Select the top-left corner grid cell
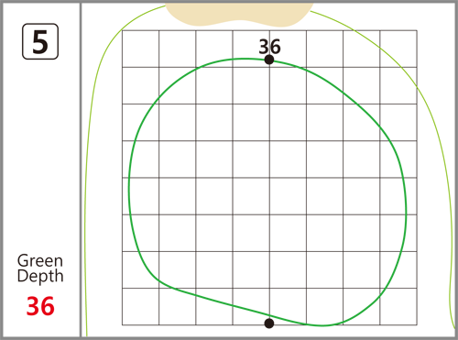The width and height of the screenshot is (458, 340). [x=140, y=49]
